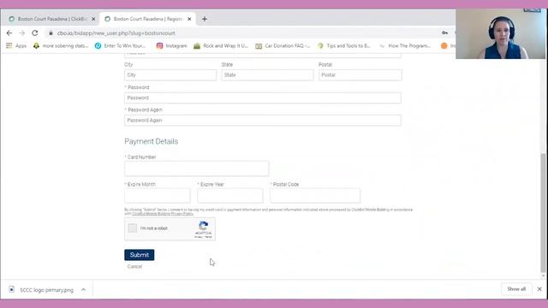Open the 'Rock and Wrap It U...' bookmark
The height and width of the screenshot is (308, 548).
click(221, 45)
